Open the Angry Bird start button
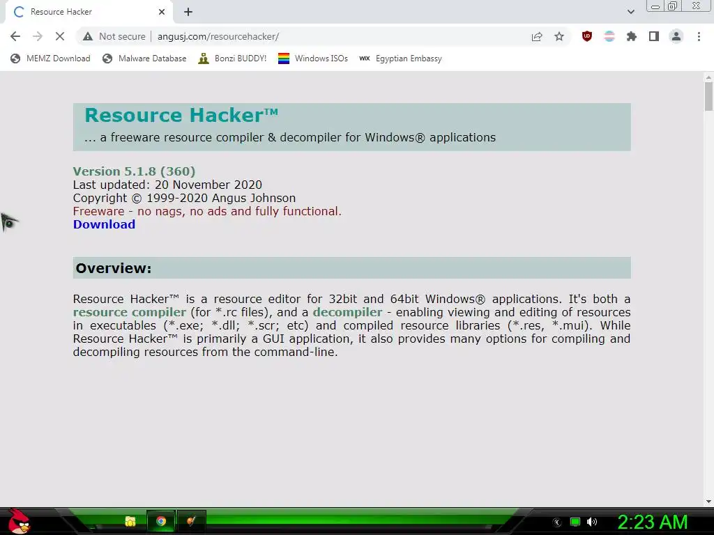This screenshot has width=714, height=535. (x=19, y=521)
